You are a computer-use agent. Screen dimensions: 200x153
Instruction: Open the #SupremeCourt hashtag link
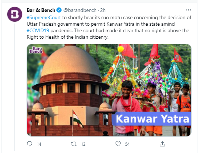point(44,17)
